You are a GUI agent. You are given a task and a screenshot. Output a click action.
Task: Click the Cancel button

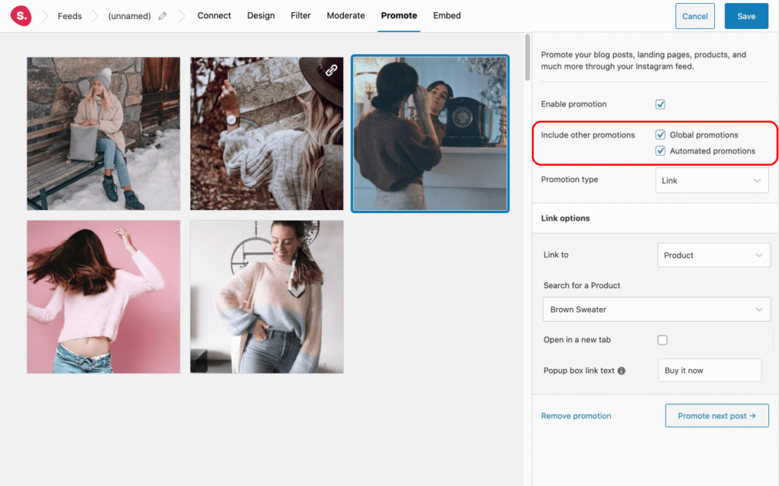[695, 16]
